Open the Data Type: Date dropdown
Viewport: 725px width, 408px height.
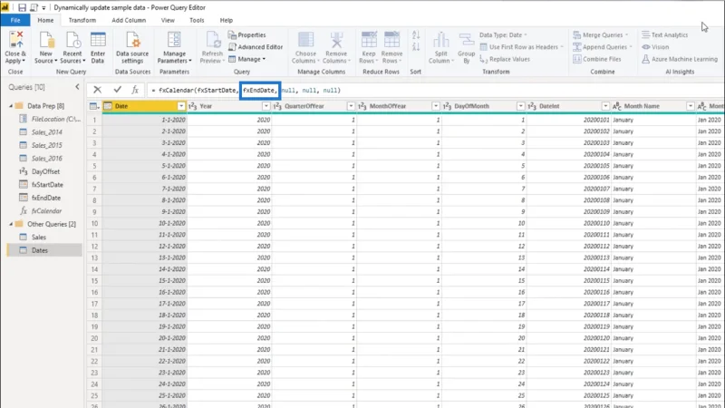click(503, 35)
